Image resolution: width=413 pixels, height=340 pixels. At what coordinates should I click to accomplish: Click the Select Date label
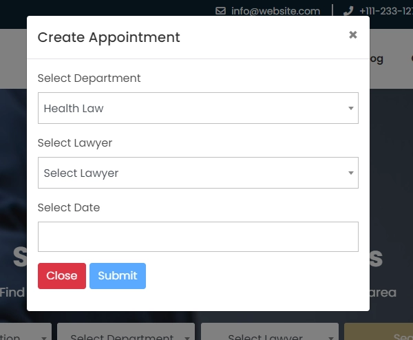69,208
